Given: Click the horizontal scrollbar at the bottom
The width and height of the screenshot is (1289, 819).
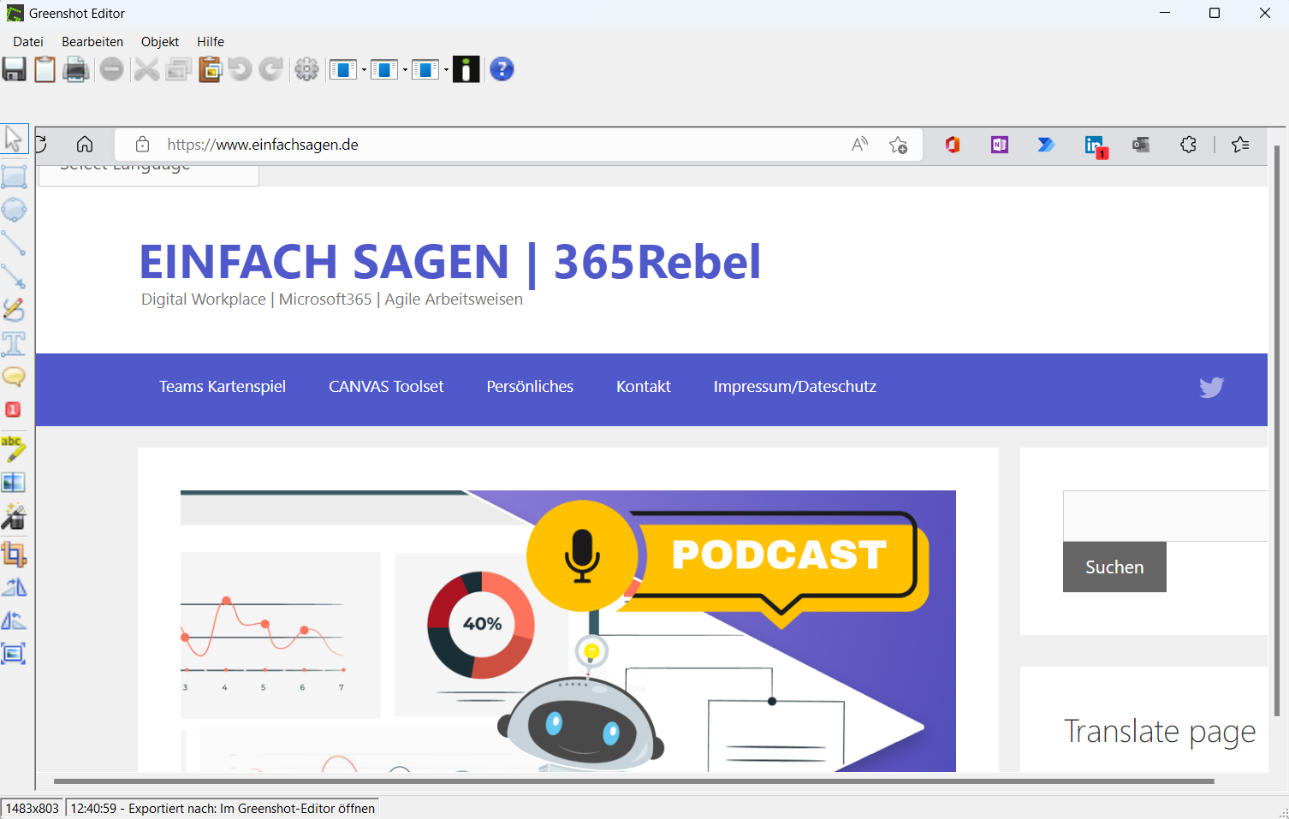Looking at the screenshot, I should pyautogui.click(x=633, y=780).
